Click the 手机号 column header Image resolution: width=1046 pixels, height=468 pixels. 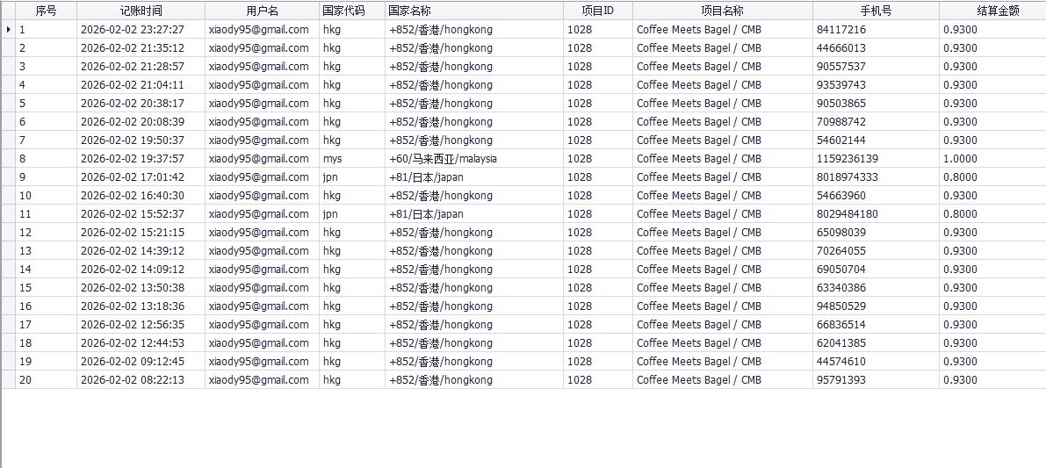coord(876,11)
